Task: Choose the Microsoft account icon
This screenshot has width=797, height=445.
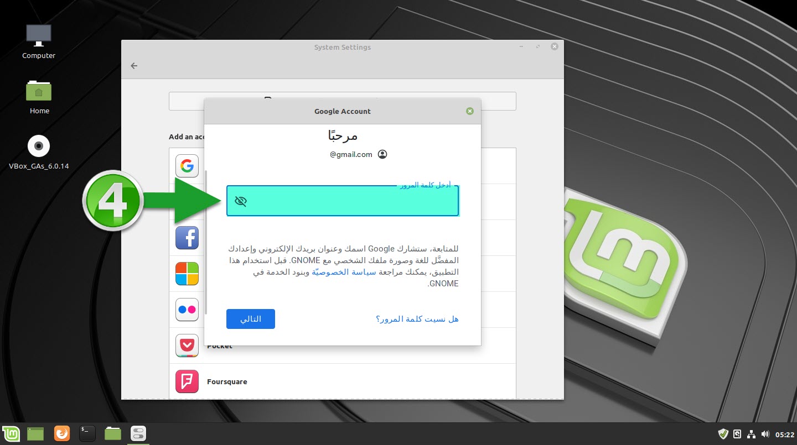Action: coord(187,274)
